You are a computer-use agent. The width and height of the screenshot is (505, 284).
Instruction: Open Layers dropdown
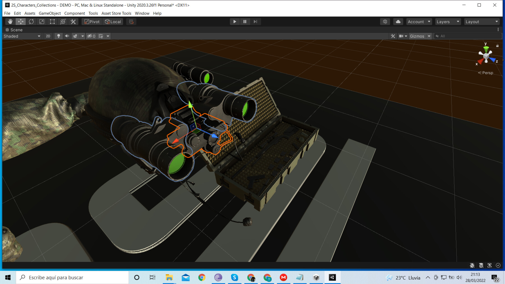coord(448,22)
